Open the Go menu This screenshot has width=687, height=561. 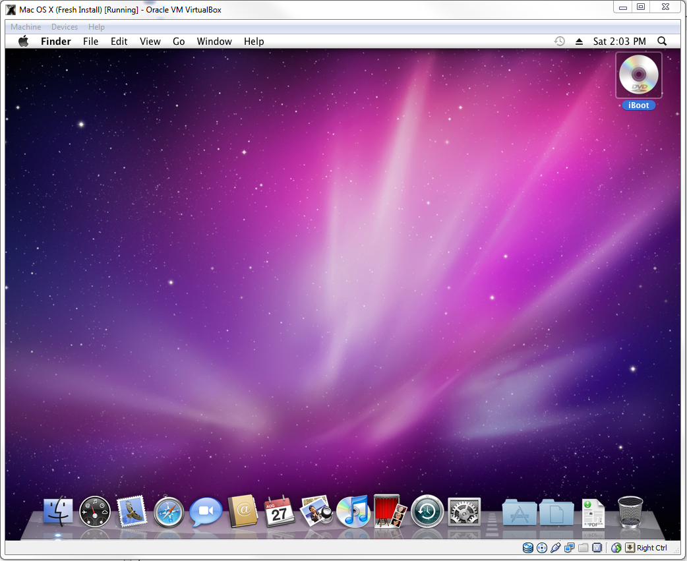coord(178,41)
